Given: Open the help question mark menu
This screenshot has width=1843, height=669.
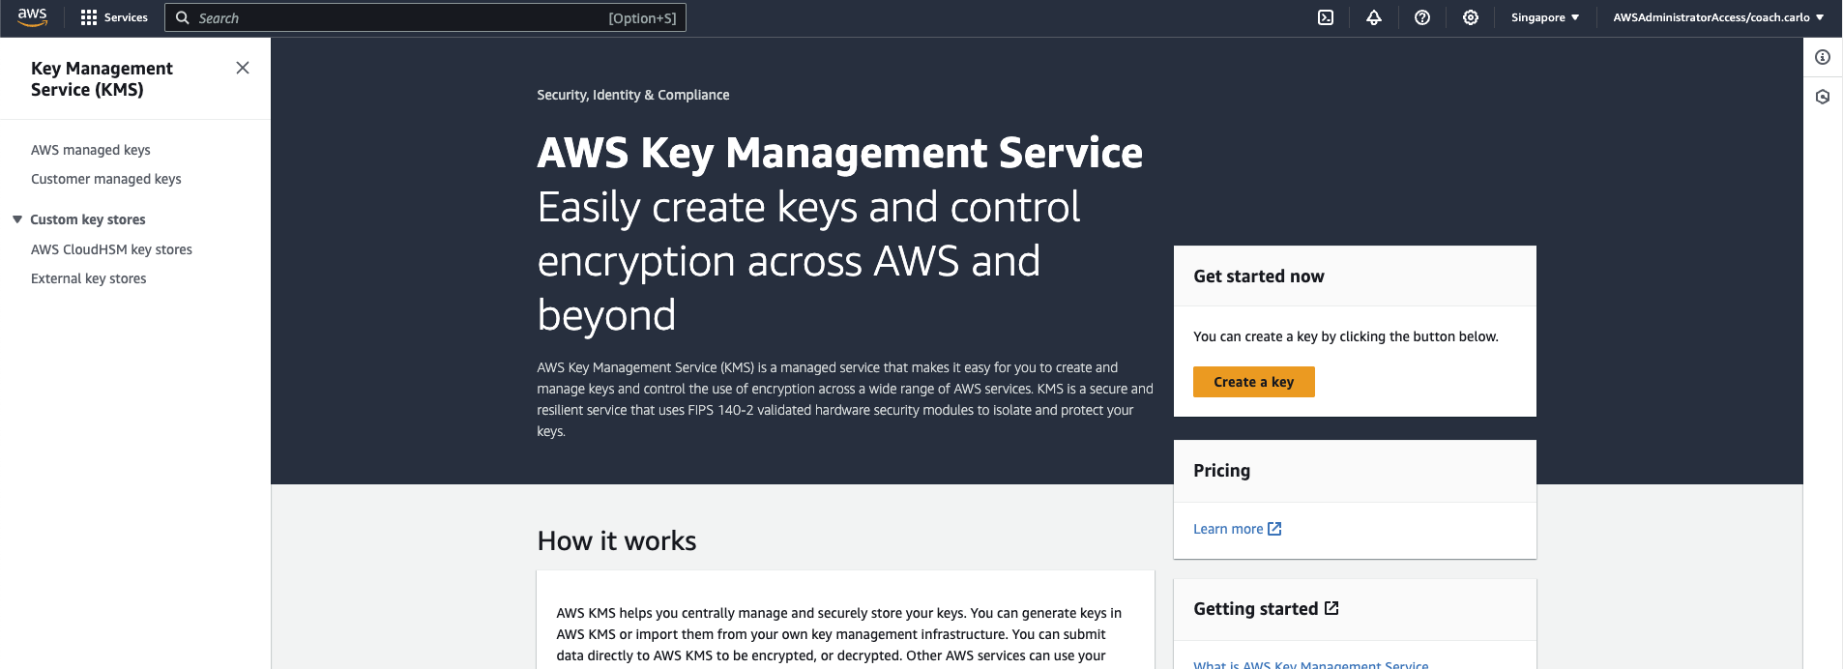Looking at the screenshot, I should [x=1421, y=17].
